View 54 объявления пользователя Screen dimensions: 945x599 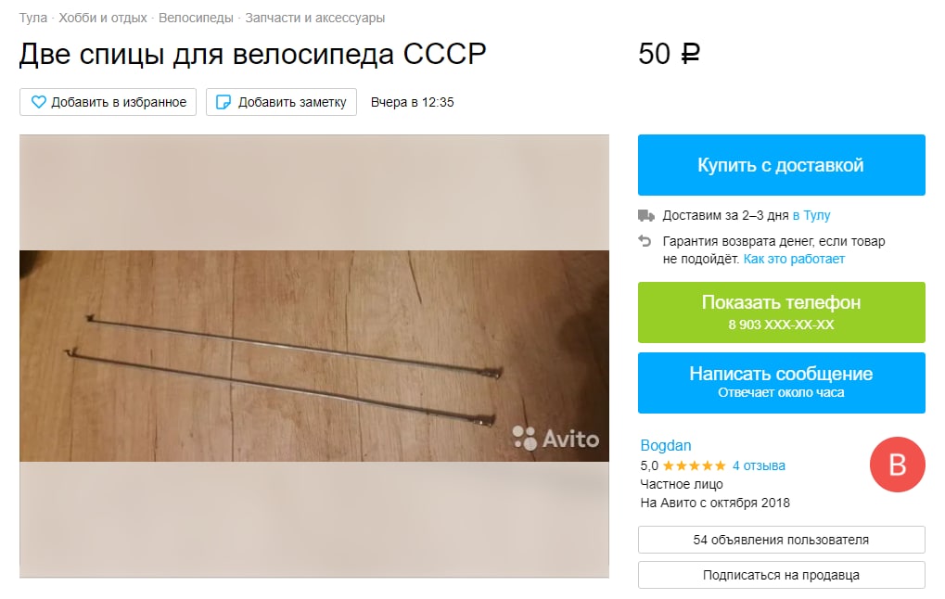coord(781,540)
